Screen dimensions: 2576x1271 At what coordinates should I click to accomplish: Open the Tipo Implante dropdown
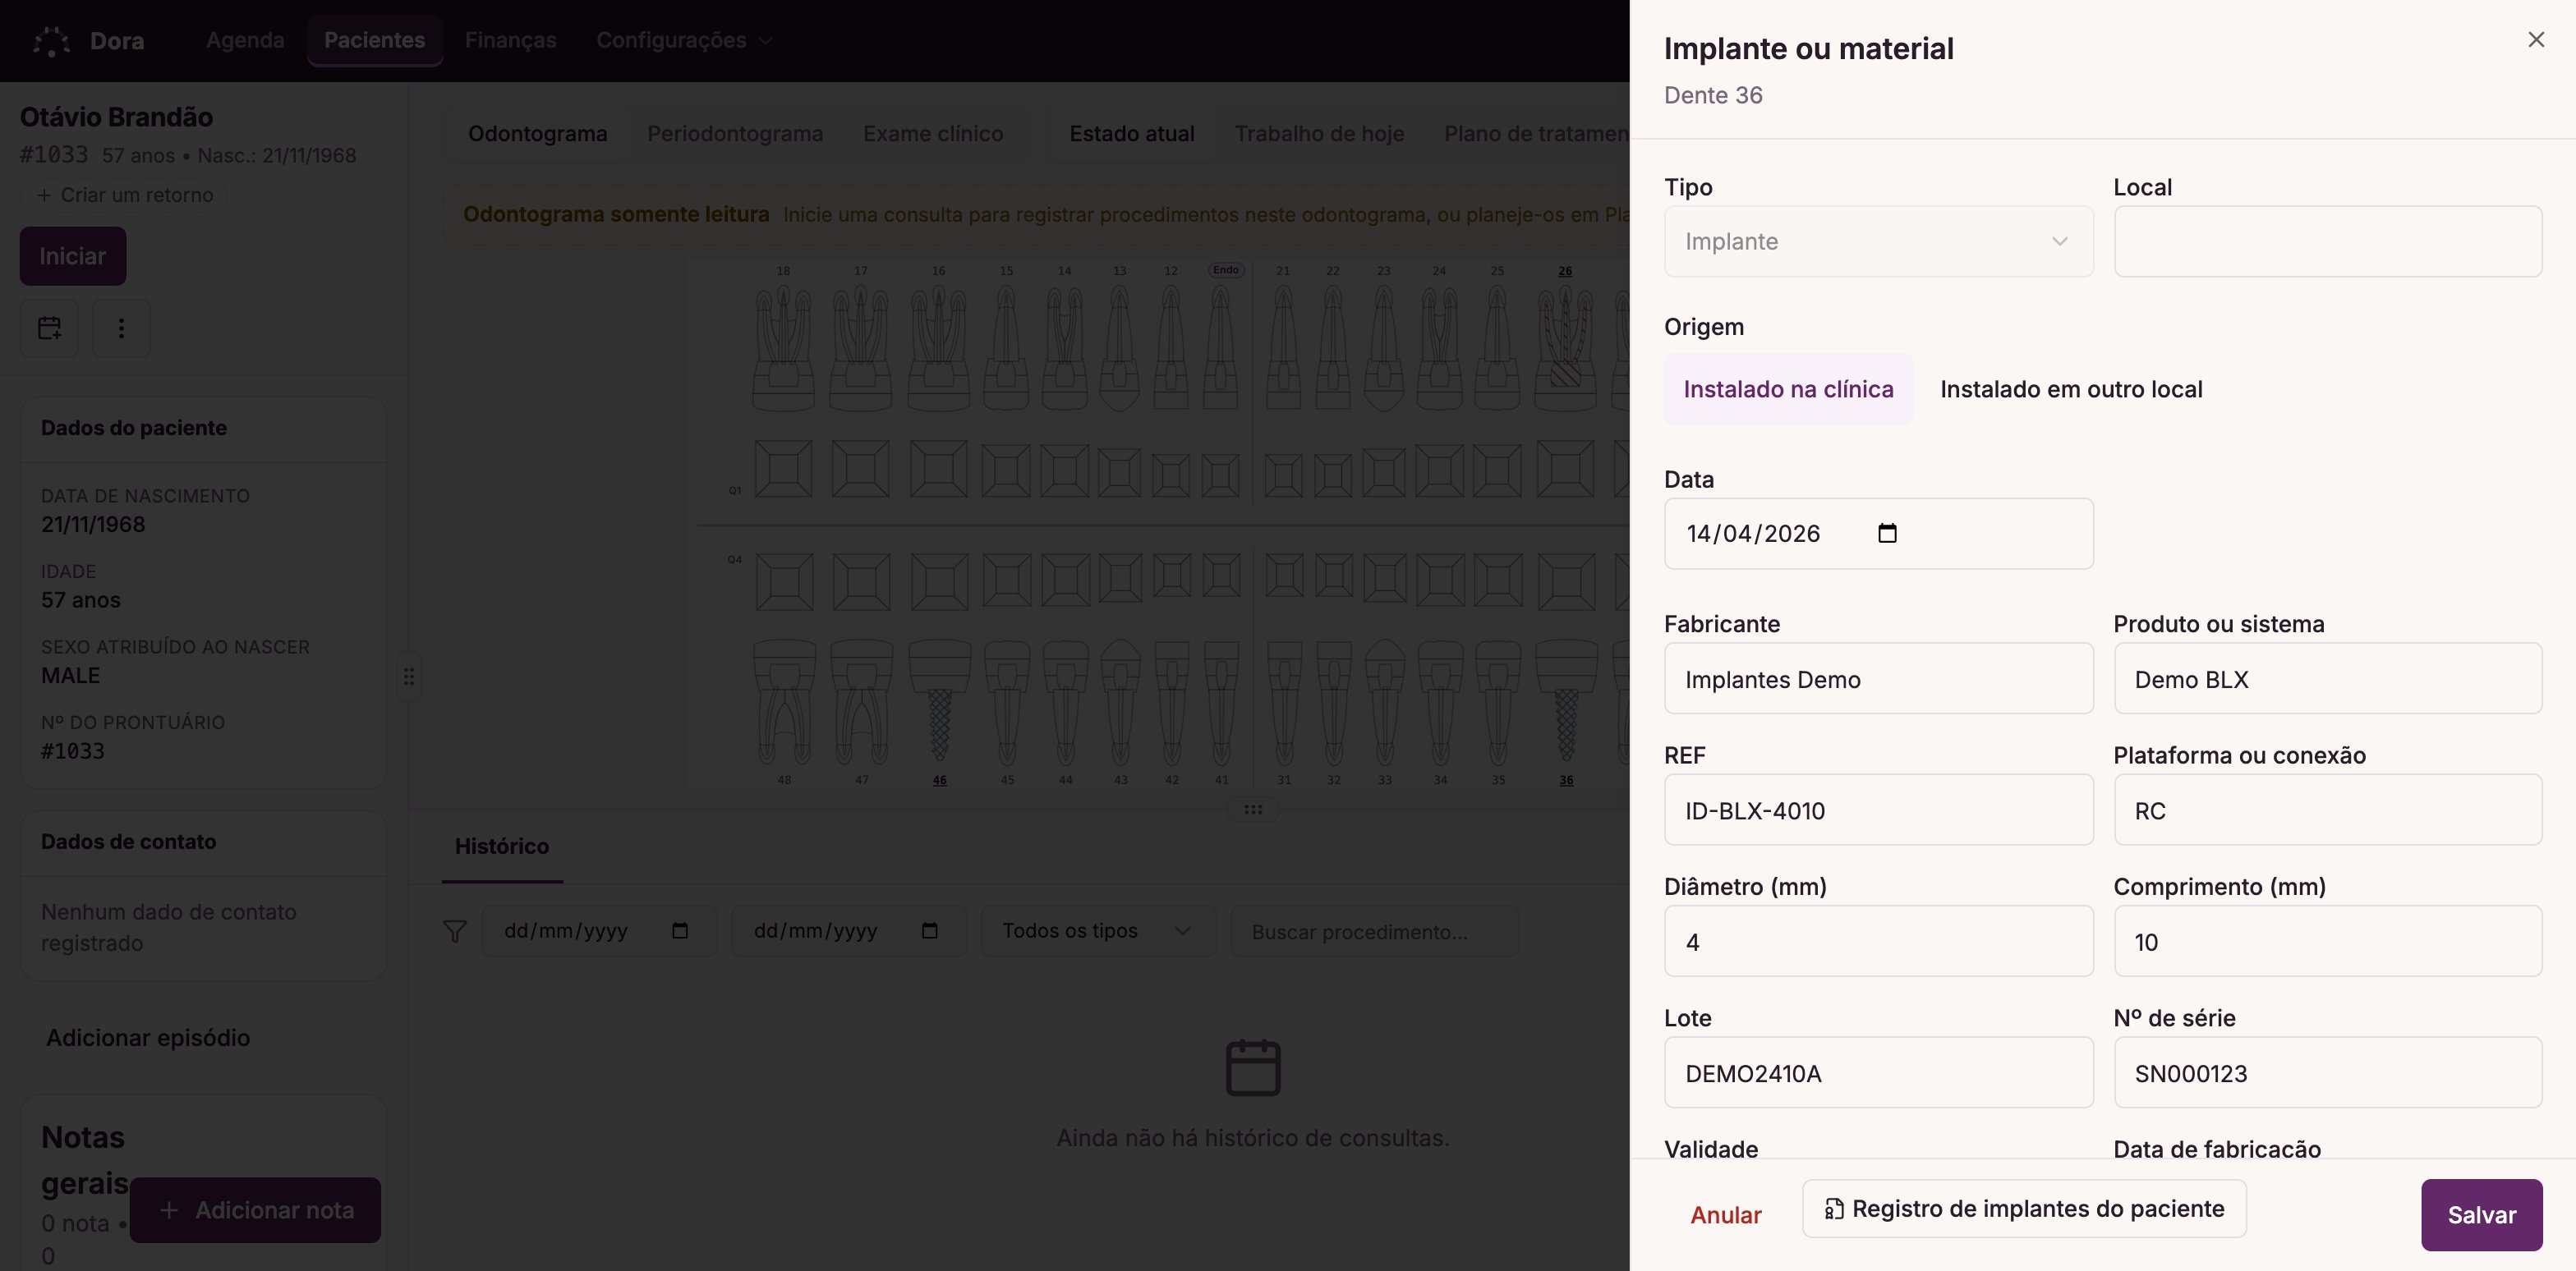pos(1878,241)
